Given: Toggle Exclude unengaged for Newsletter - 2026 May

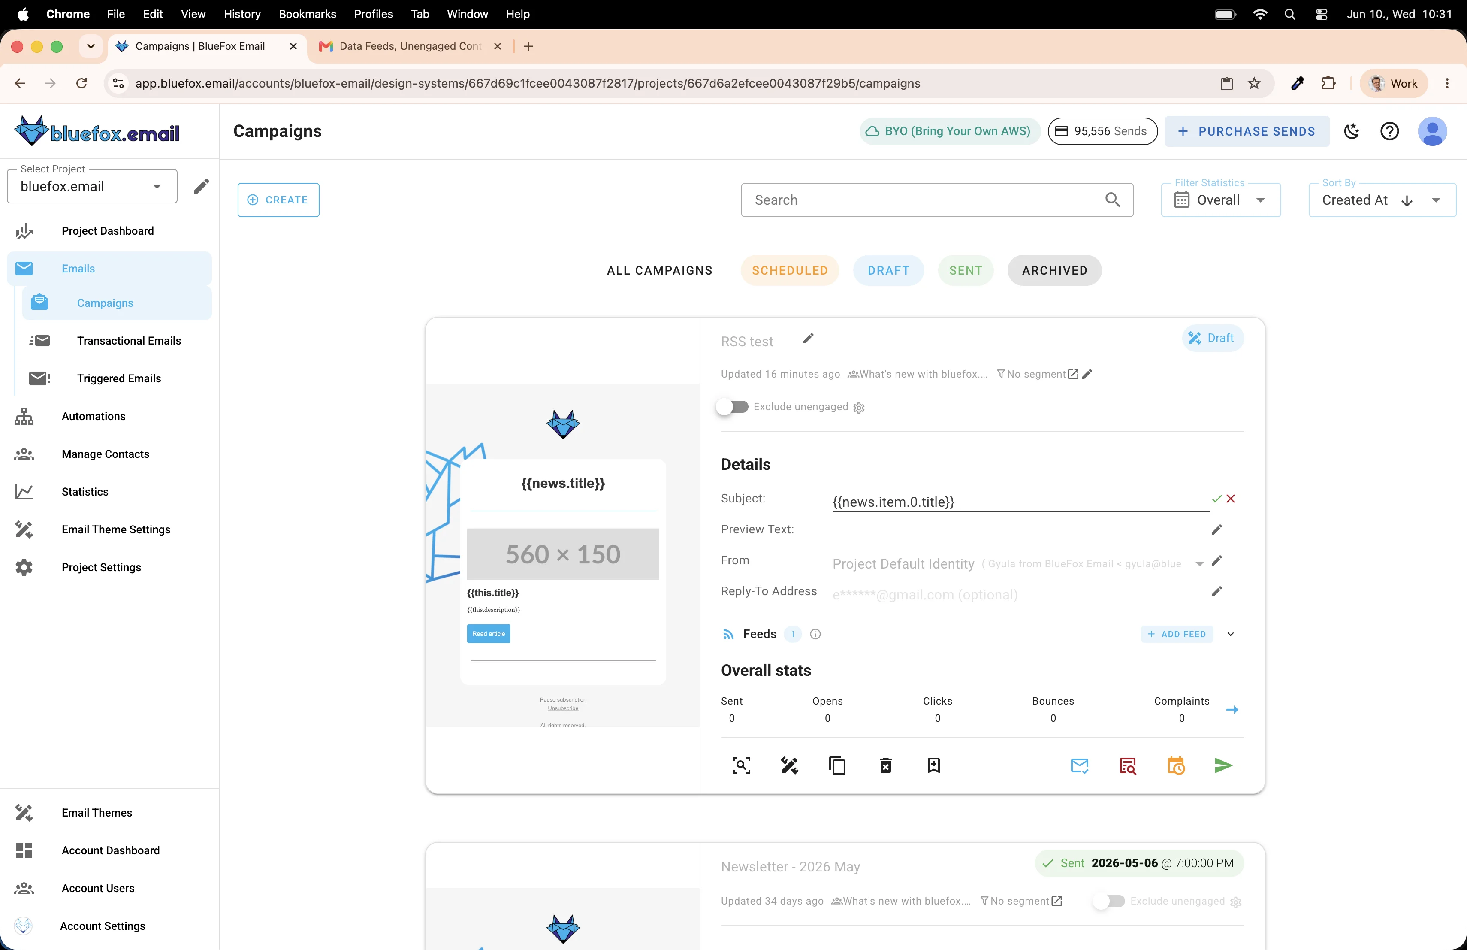Looking at the screenshot, I should (1109, 901).
